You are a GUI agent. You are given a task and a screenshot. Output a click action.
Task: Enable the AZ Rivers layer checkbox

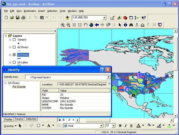(14, 47)
